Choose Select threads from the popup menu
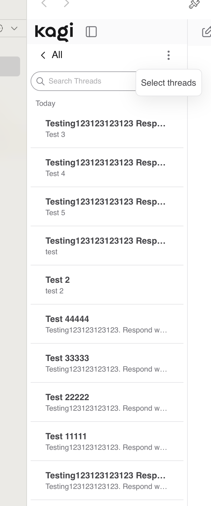 pos(168,83)
